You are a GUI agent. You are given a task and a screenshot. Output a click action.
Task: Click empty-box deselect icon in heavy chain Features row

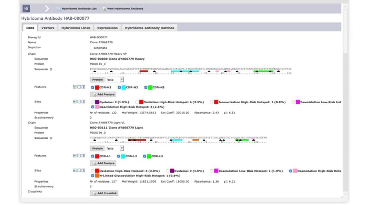tap(79, 87)
